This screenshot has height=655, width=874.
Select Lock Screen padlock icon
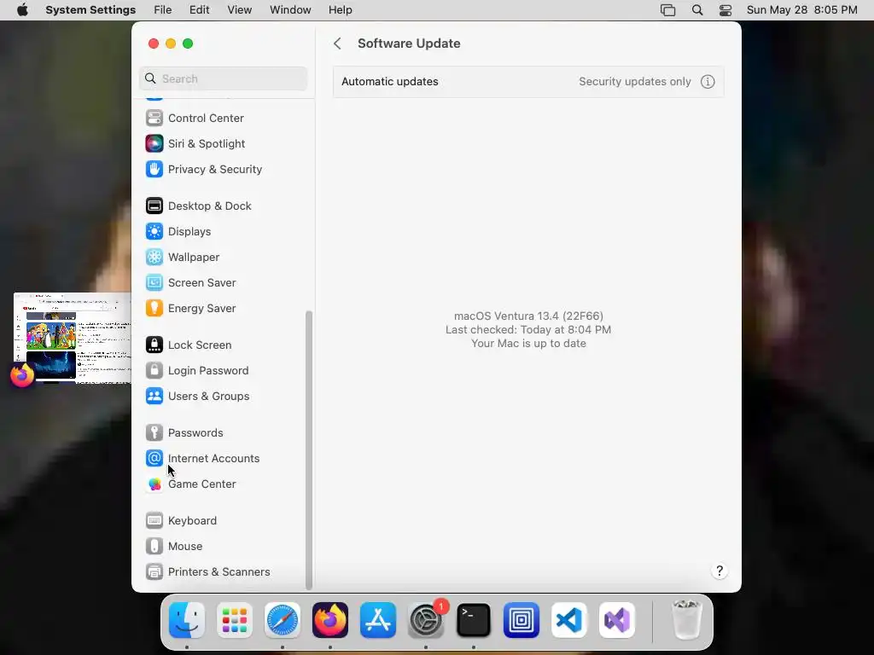pyautogui.click(x=154, y=345)
